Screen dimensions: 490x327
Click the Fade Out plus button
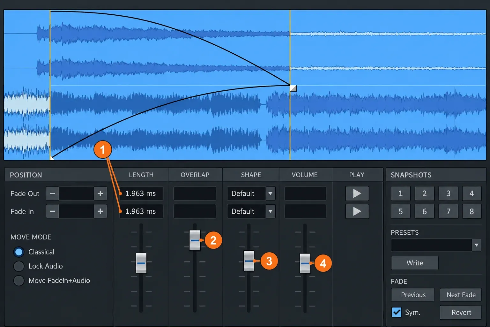[x=100, y=194]
